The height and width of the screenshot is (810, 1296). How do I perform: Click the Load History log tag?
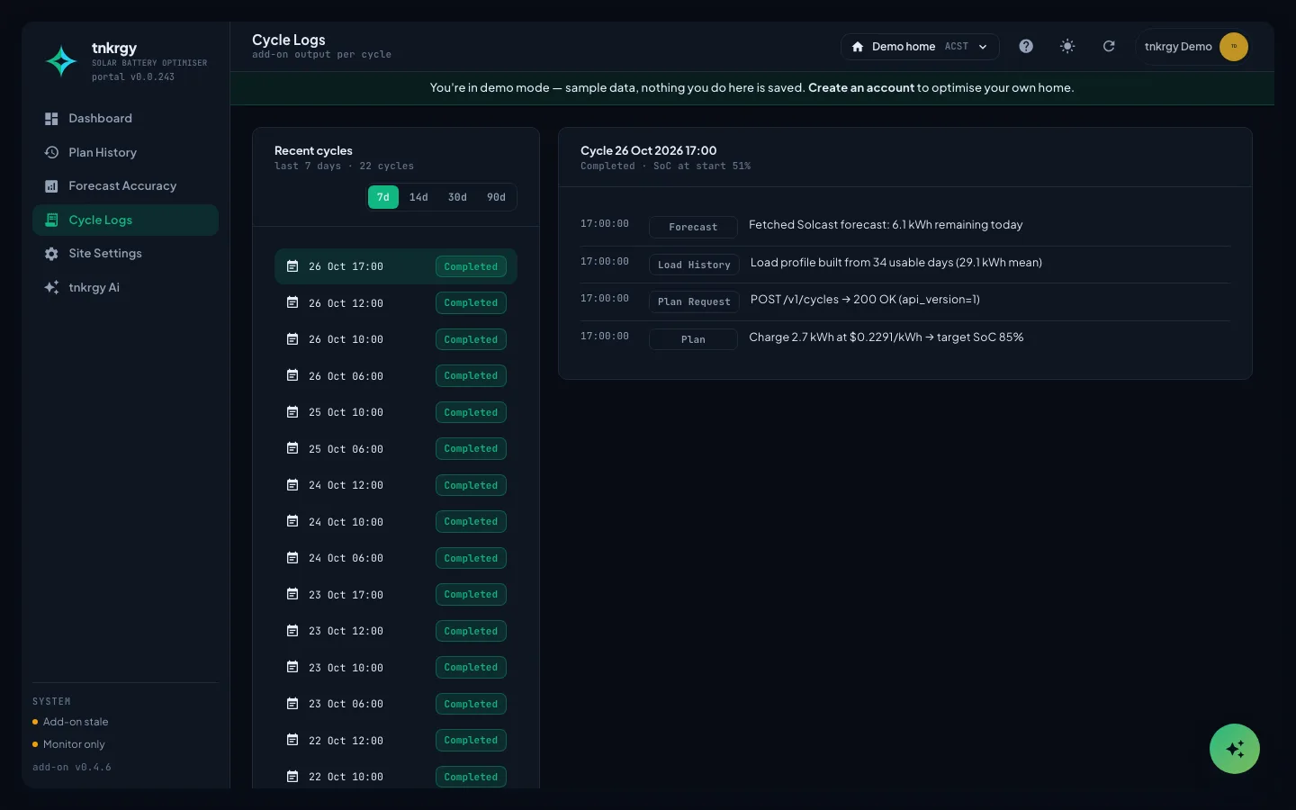[x=694, y=265]
